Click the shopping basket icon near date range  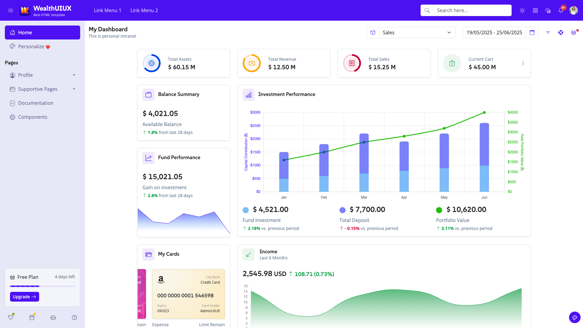pyautogui.click(x=573, y=32)
